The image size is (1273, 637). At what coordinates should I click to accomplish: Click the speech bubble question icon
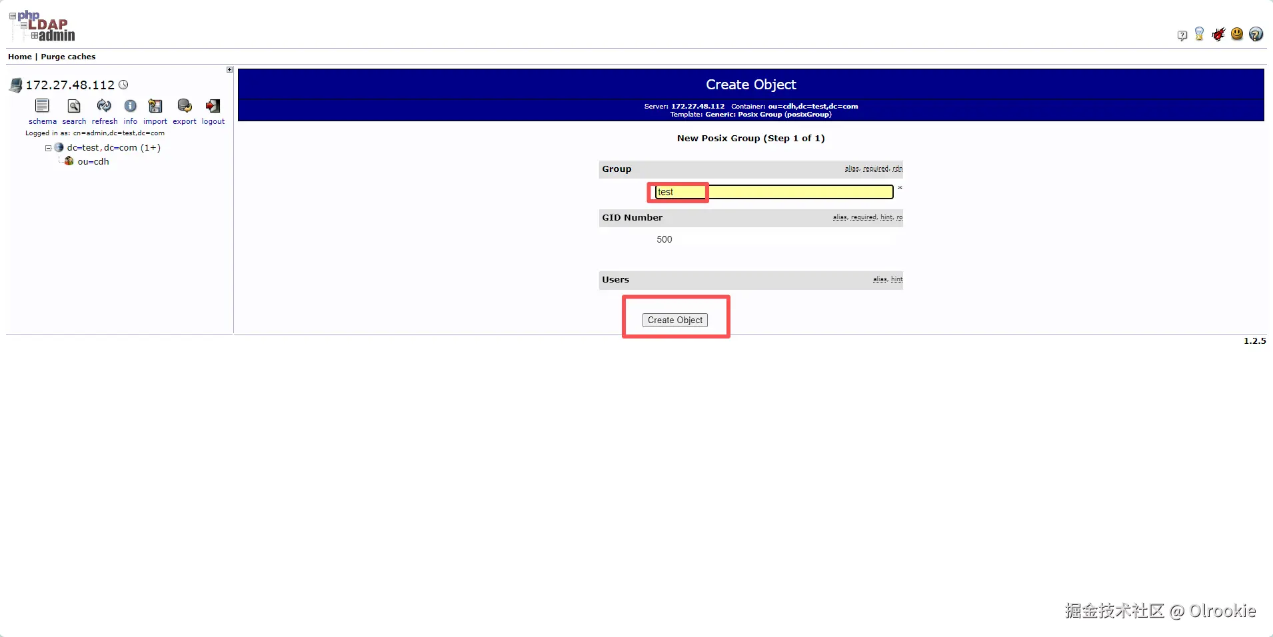pyautogui.click(x=1182, y=36)
